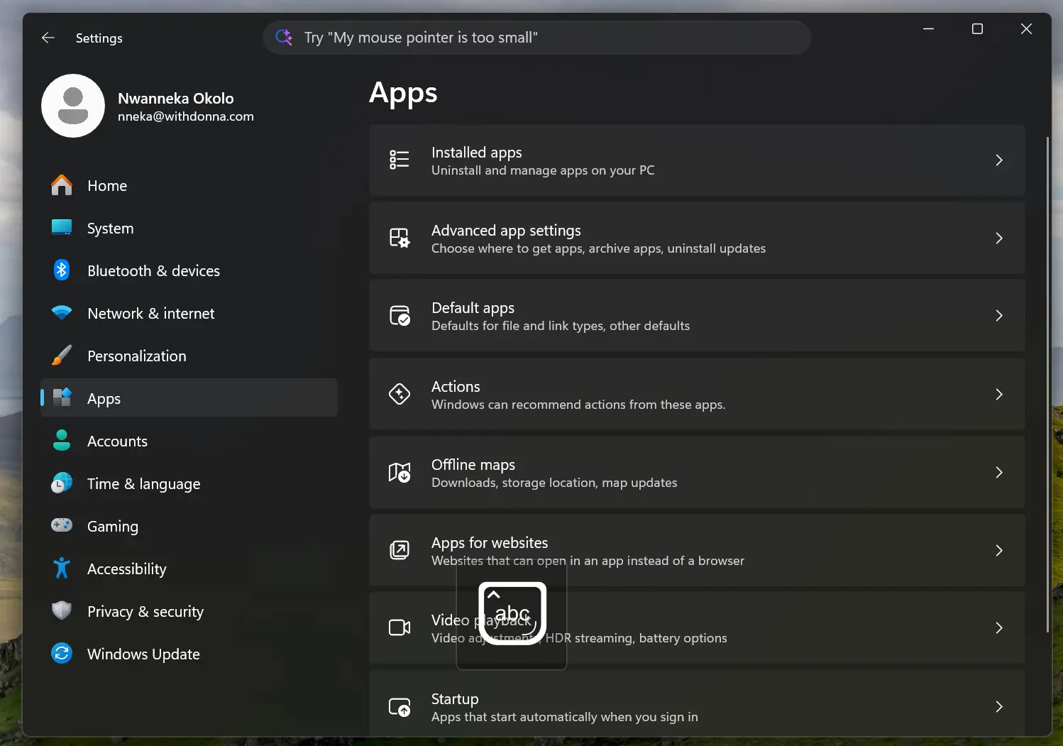Expand Installed apps with its chevron
1063x746 pixels.
999,160
